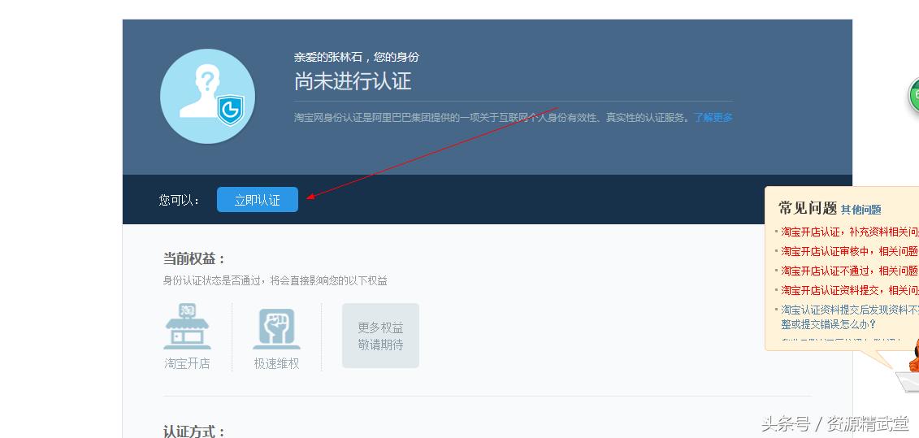Viewport: 919px width, 438px height.
Task: Click the 当前权益 section heading
Action: pos(194,258)
